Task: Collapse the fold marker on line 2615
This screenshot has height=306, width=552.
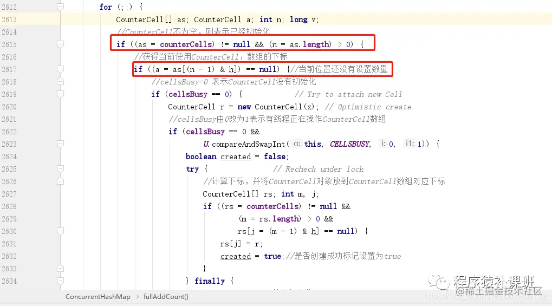Action: click(x=61, y=44)
